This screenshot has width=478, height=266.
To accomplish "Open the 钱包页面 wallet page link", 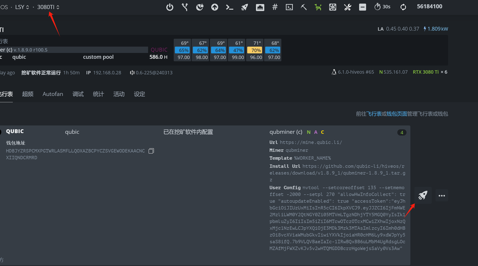I will (x=397, y=114).
